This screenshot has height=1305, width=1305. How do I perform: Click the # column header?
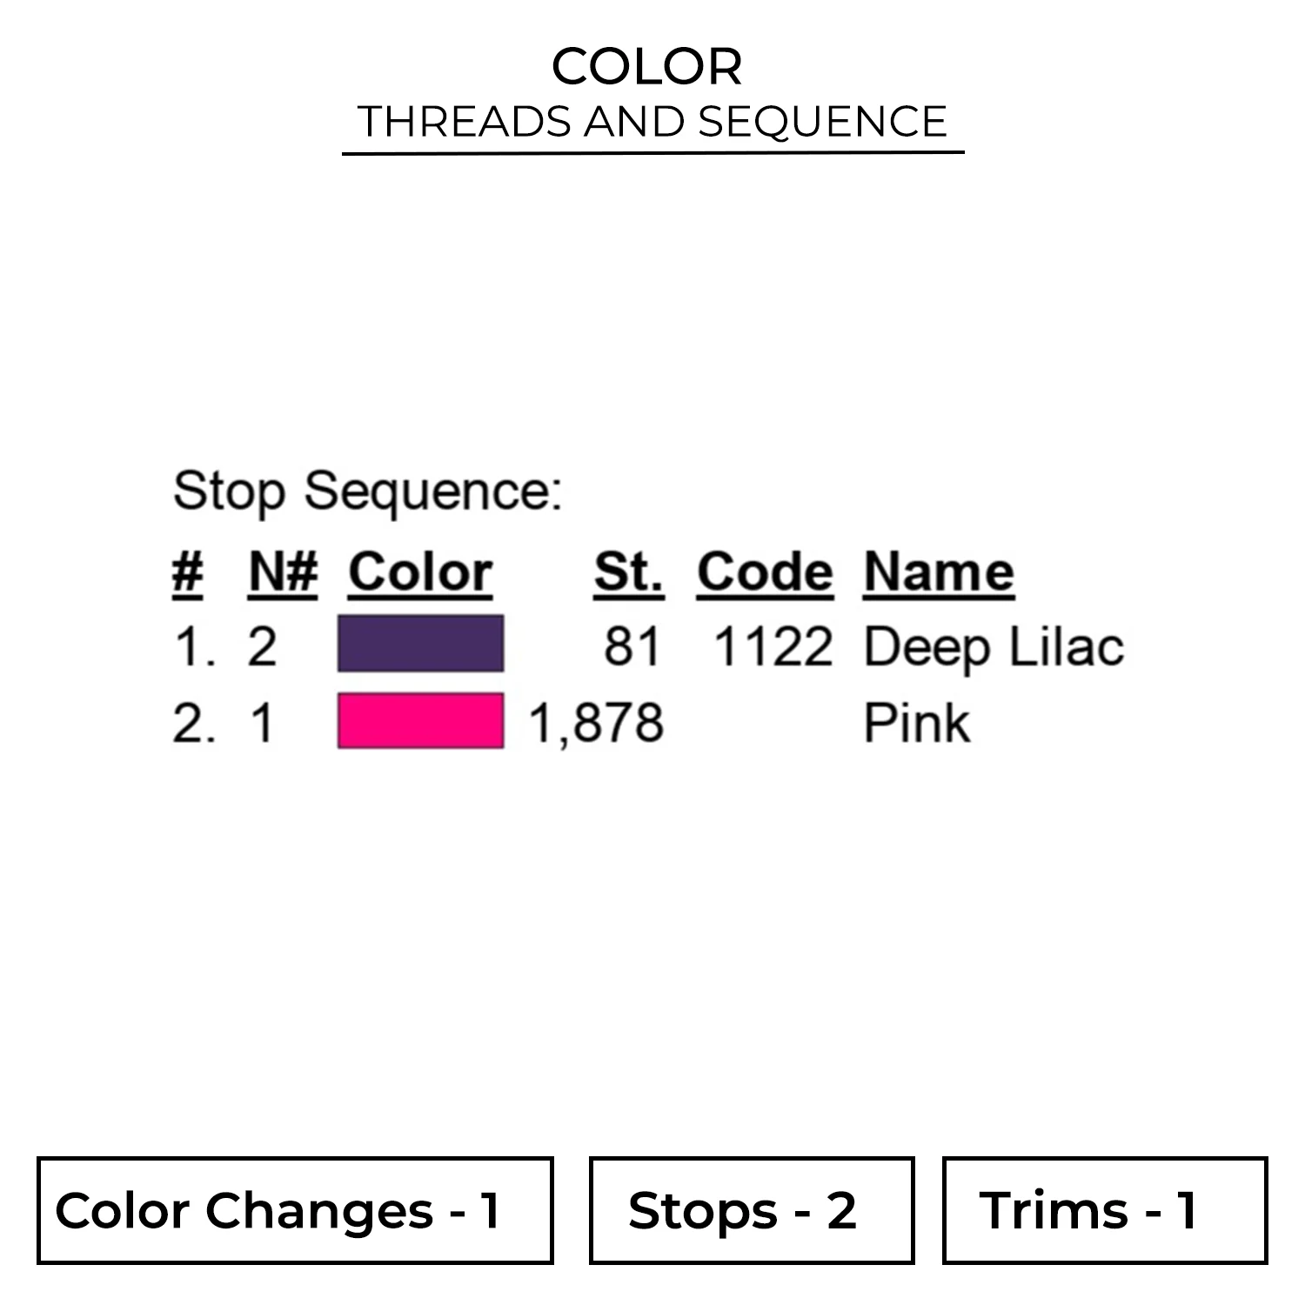point(187,572)
